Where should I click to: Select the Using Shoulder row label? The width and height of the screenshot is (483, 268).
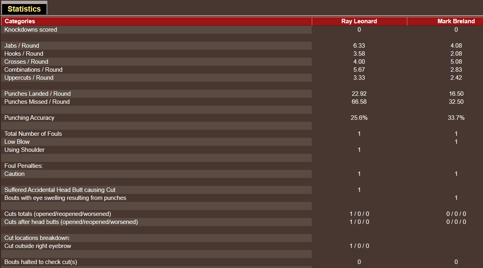point(24,150)
